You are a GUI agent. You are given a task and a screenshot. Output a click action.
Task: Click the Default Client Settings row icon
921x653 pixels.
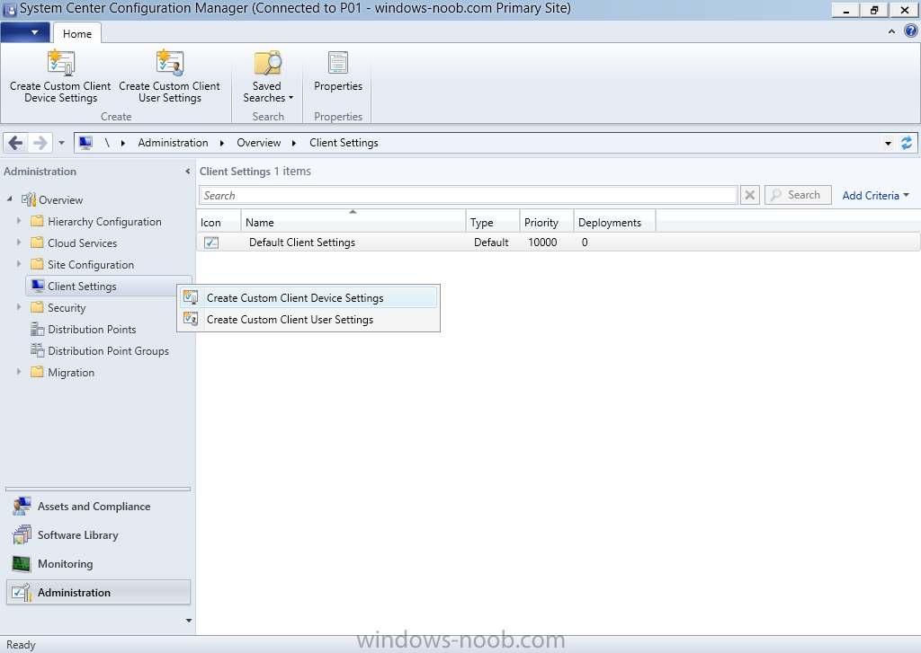[x=211, y=243]
